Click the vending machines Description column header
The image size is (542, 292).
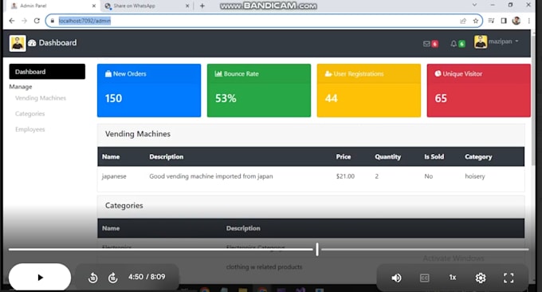point(167,156)
